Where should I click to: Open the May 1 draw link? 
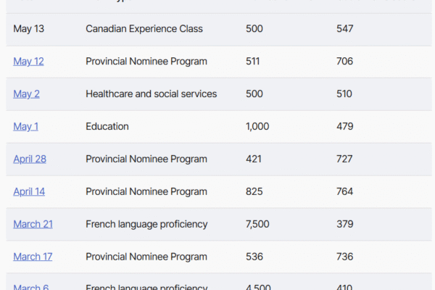click(x=26, y=127)
